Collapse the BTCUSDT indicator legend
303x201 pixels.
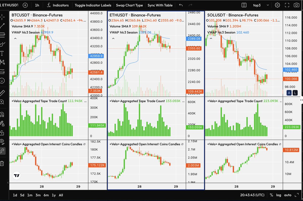pyautogui.click(x=15, y=39)
